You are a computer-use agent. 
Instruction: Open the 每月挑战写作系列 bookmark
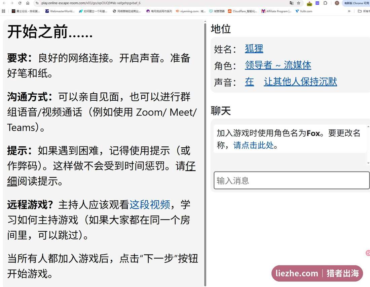(159, 11)
